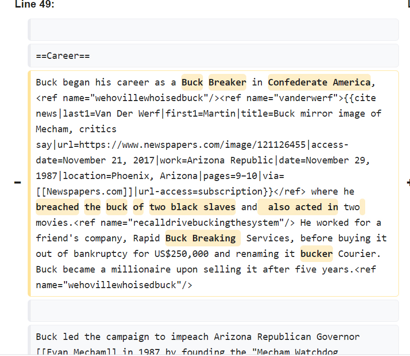410x356 pixels.
Task: Click the minus marker beside the changed paragraph
Action: click(18, 183)
